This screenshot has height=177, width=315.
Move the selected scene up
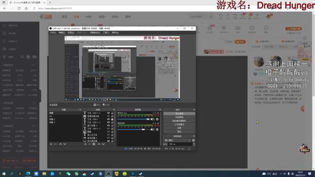(60, 144)
